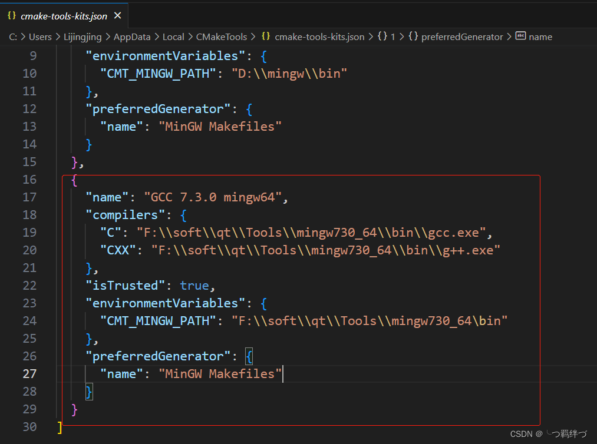Viewport: 597px width, 444px height.
Task: Select the cmake-tools-kits.json editor tab
Action: [x=64, y=15]
